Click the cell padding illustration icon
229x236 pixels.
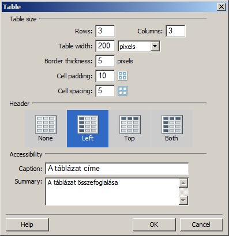point(122,76)
